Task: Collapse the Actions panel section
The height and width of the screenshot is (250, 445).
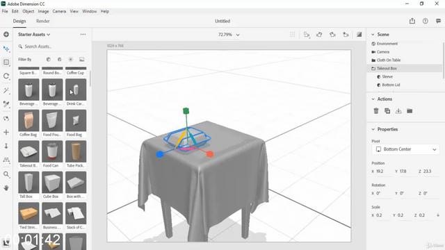Action: coord(373,99)
